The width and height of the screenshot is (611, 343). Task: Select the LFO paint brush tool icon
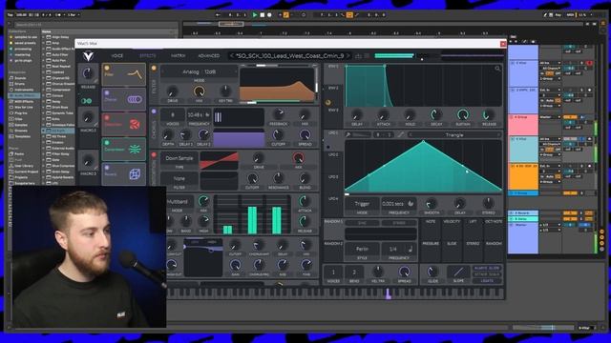(x=348, y=135)
